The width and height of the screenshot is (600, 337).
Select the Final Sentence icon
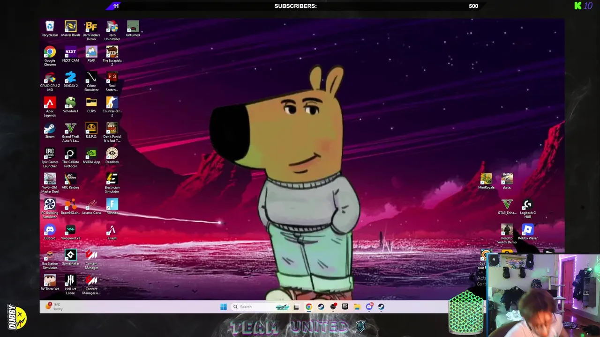click(112, 81)
